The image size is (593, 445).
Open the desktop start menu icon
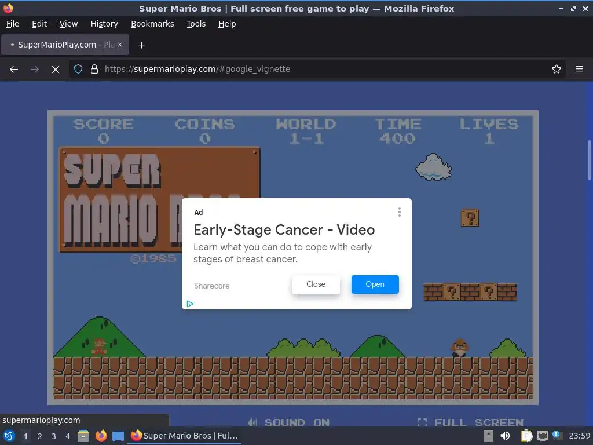(x=9, y=436)
